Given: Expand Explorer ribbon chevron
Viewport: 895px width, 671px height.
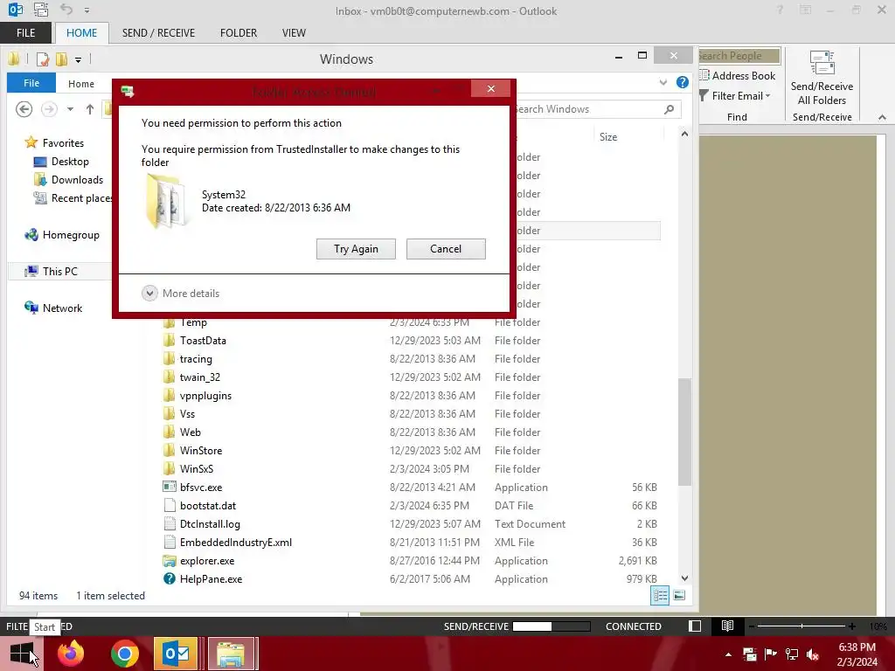Looking at the screenshot, I should 663,83.
